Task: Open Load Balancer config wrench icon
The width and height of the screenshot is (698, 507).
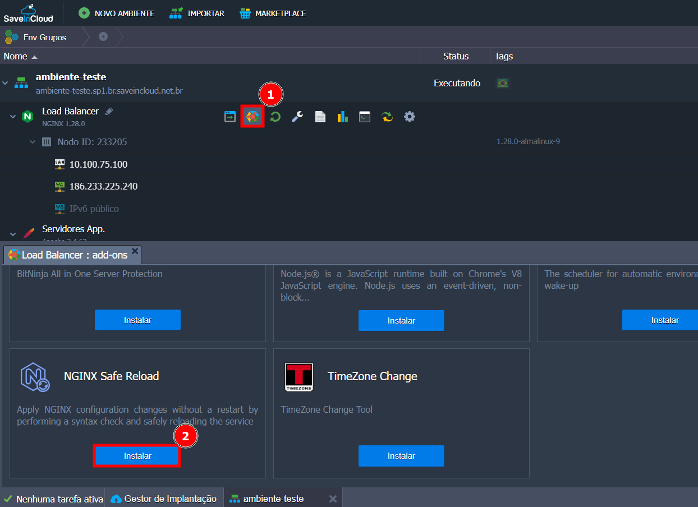Action: 297,117
